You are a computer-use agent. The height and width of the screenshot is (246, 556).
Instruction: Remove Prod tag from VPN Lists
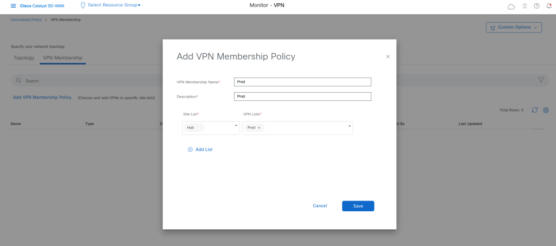259,128
